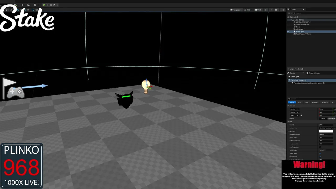Click the Attenuation Radius value field
Viewport: 336px width, 189px height.
pos(326,134)
